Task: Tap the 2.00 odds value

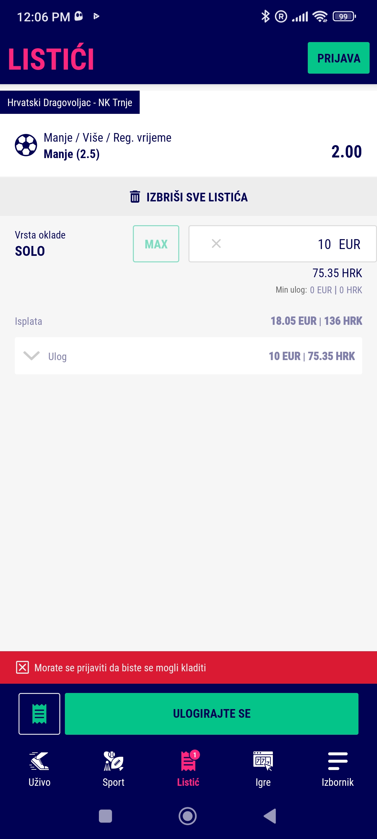Action: (x=346, y=152)
